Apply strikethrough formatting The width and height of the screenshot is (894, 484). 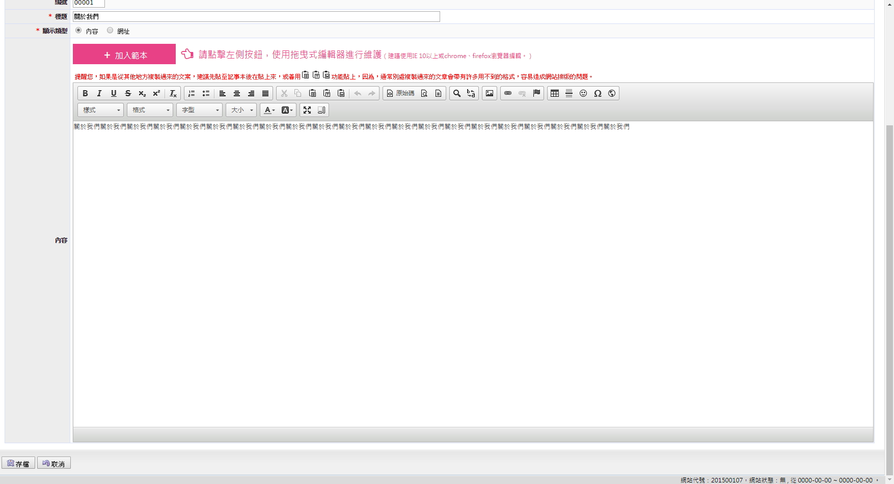click(x=128, y=93)
